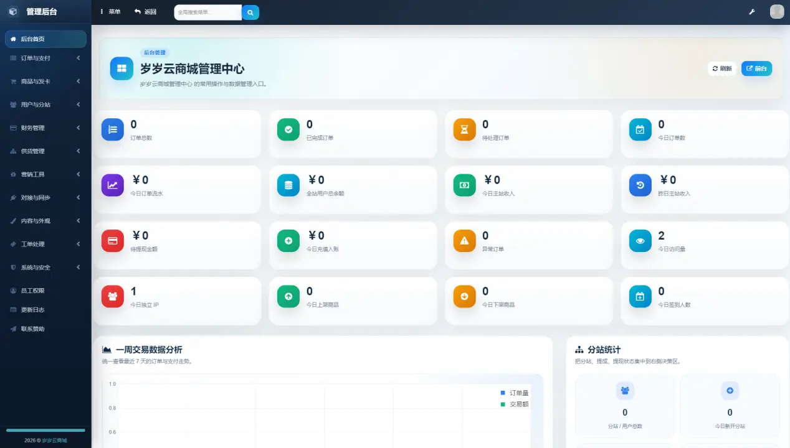Follow the 岁岁云商城 footer link
790x448 pixels.
(54, 441)
